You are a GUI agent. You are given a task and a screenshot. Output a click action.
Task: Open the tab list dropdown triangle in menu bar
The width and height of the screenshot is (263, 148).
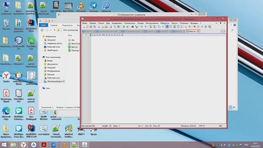pyautogui.click(x=221, y=23)
